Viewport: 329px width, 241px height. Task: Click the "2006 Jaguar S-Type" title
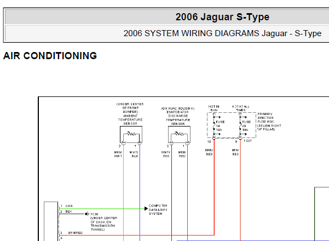click(x=222, y=17)
